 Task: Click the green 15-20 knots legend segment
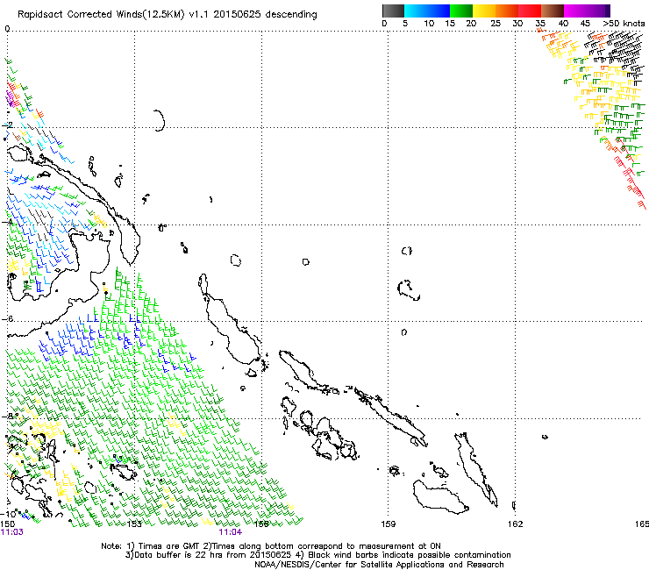(x=461, y=11)
